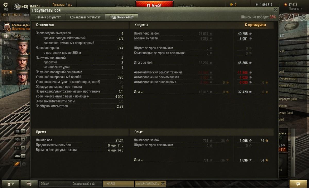
Task: Click the red В бой! button
Action: pos(154,5)
